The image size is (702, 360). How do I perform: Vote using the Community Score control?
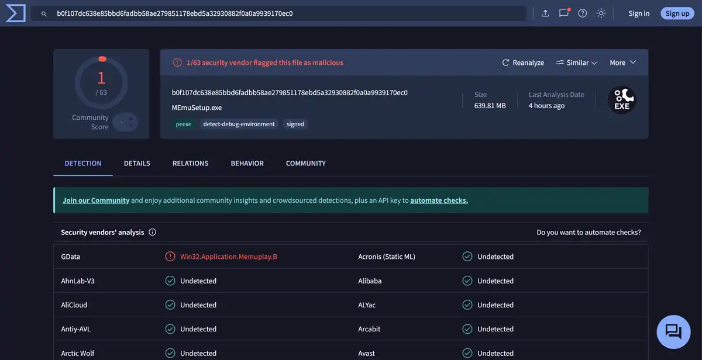click(x=125, y=122)
